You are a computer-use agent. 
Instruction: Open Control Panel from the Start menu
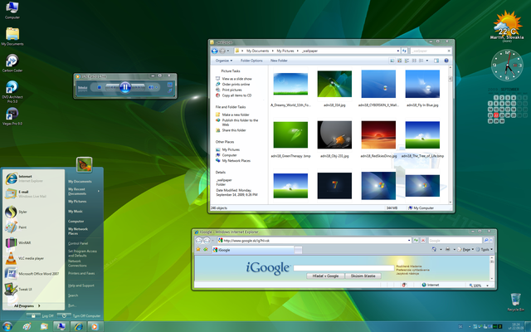pyautogui.click(x=79, y=243)
